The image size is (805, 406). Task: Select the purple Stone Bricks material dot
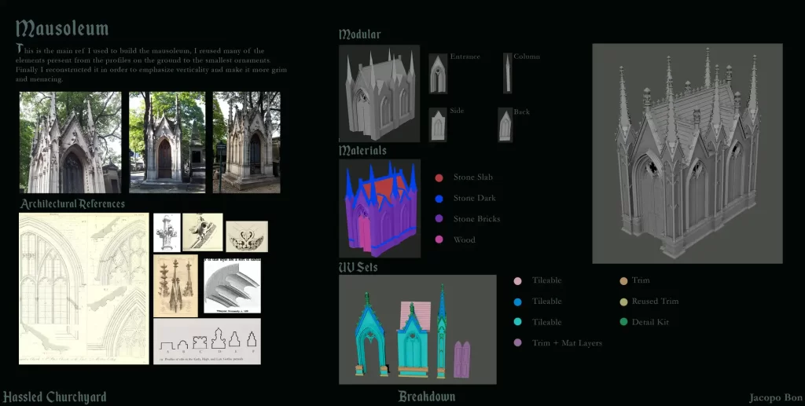(x=439, y=219)
